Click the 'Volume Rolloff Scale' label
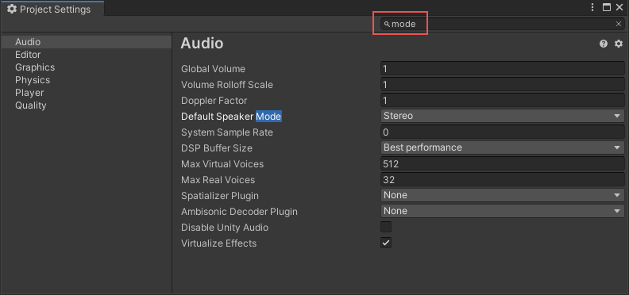This screenshot has width=629, height=295. tap(227, 85)
